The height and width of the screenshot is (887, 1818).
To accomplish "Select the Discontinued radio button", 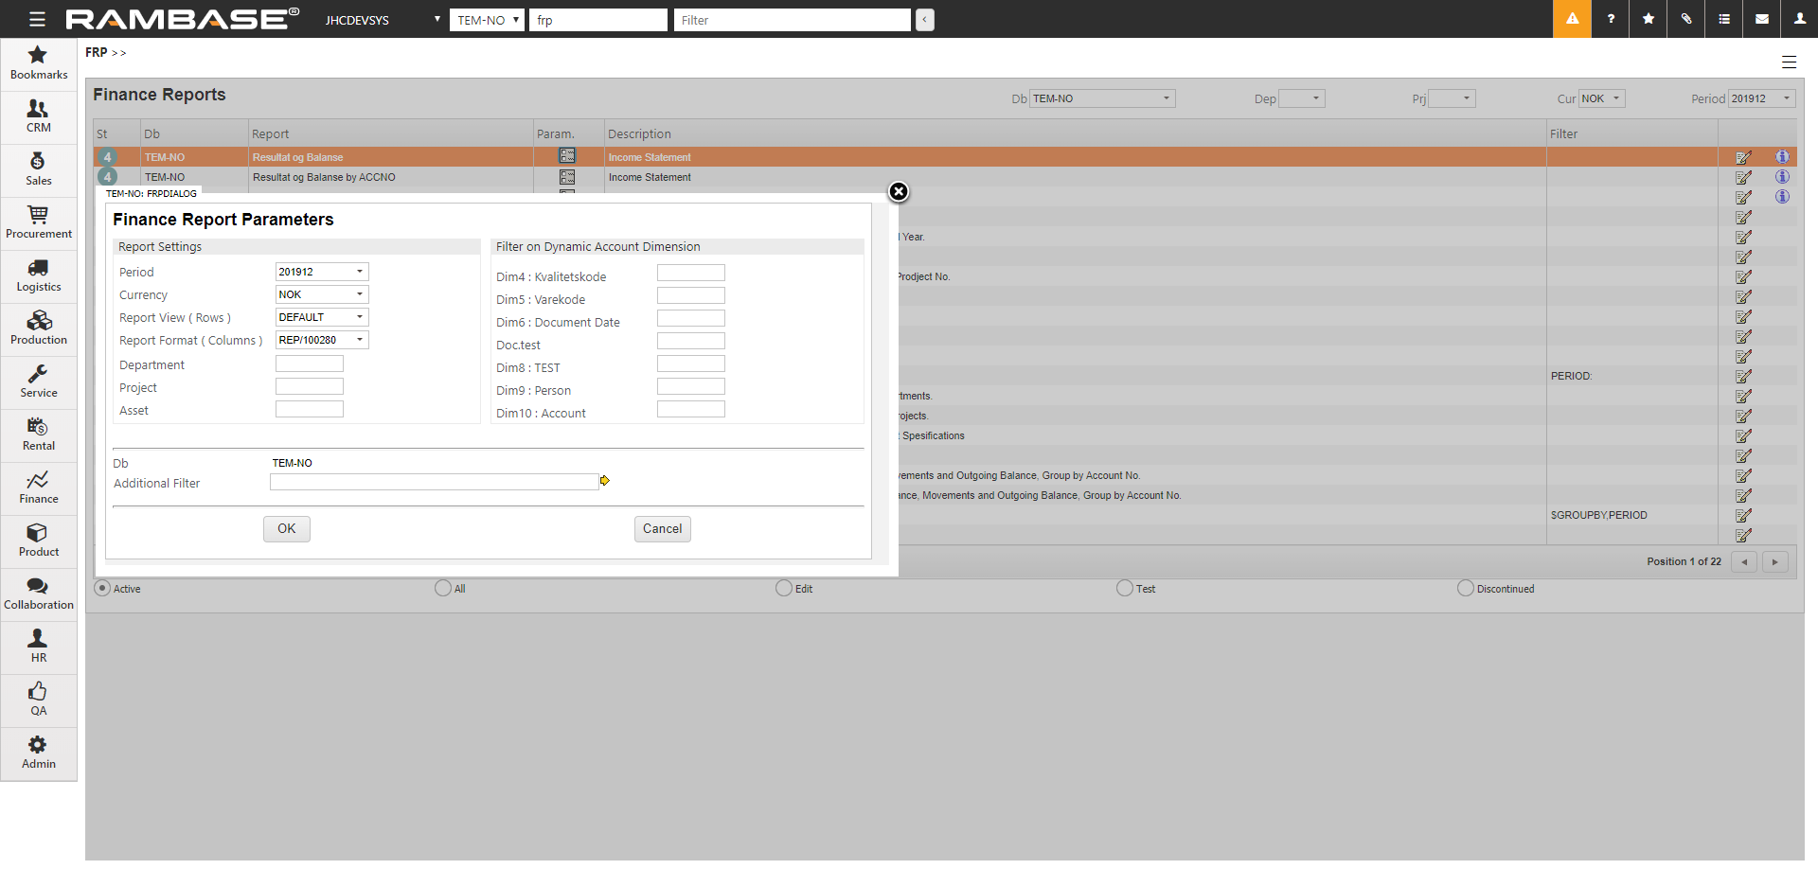I will click(x=1466, y=588).
